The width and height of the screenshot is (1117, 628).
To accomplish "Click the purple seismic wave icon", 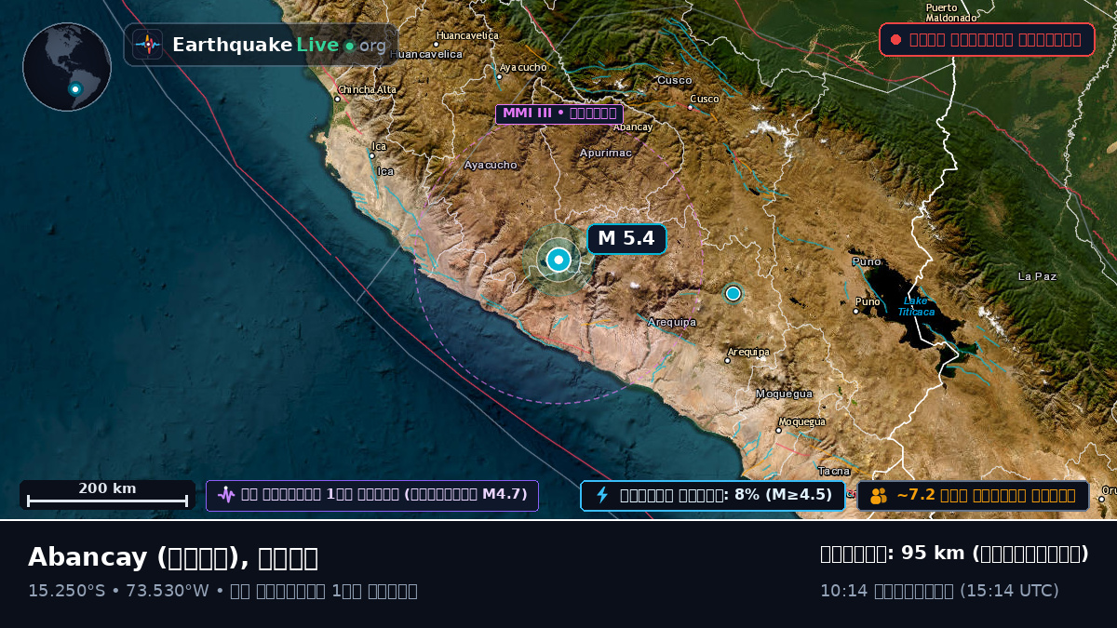I will pyautogui.click(x=226, y=495).
